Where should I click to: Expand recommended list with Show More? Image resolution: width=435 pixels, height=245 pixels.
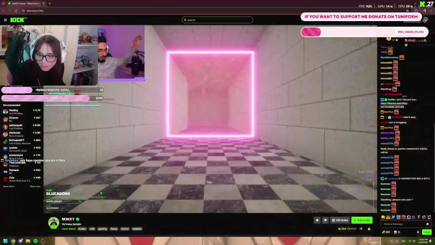coord(9,186)
